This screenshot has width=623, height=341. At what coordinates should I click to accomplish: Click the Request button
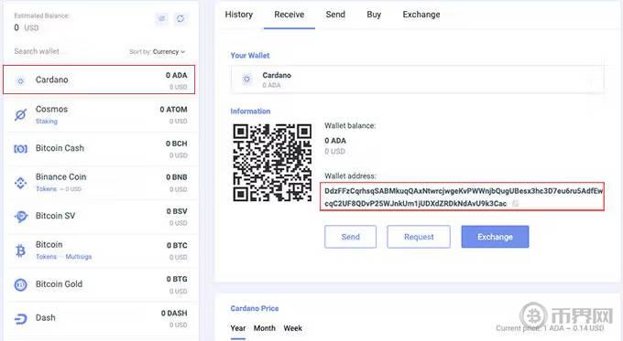(x=419, y=237)
